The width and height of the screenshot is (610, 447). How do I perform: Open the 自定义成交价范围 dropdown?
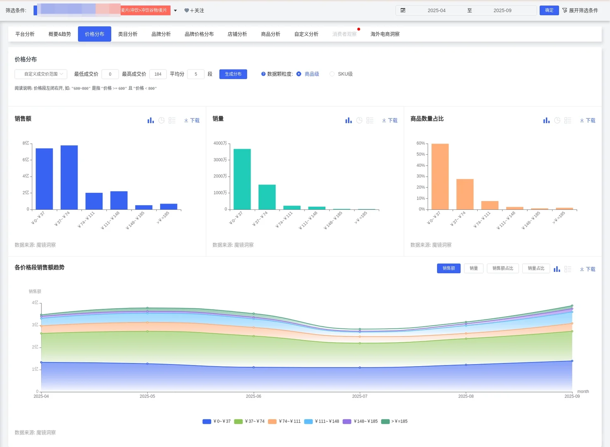(41, 74)
